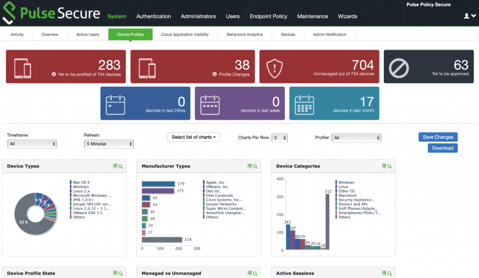Click the Download button
This screenshot has height=278, width=479.
click(442, 148)
